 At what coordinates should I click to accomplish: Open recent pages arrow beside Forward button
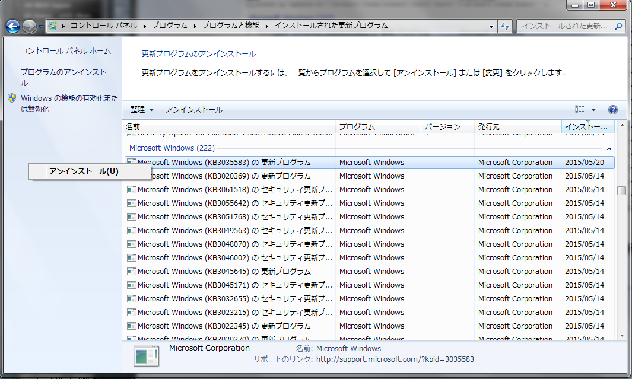(x=41, y=27)
